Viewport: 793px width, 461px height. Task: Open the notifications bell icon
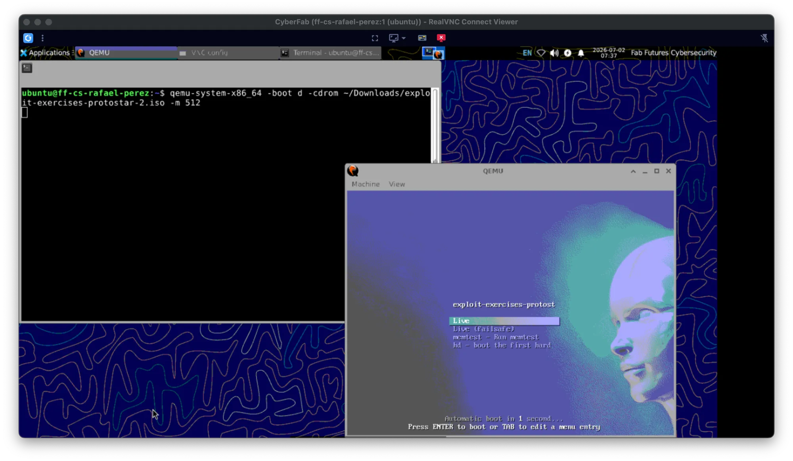(581, 53)
